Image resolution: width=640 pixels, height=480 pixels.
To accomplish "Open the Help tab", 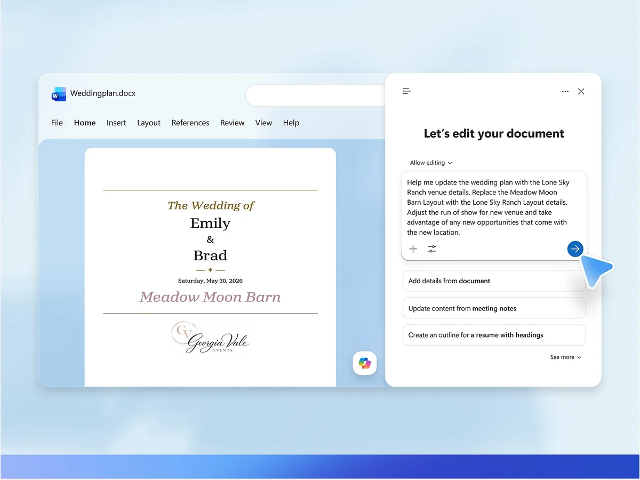I will (x=291, y=123).
